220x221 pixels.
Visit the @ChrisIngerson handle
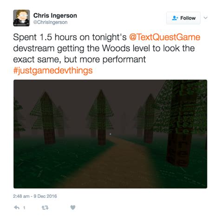[51, 22]
